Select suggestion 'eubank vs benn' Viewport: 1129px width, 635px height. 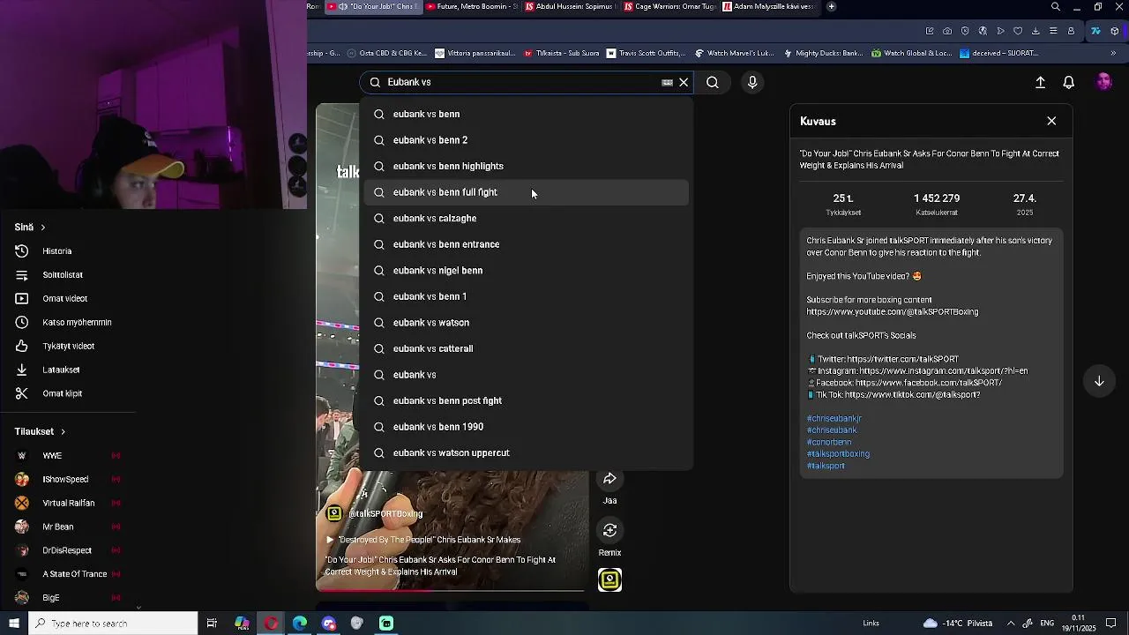tap(526, 114)
